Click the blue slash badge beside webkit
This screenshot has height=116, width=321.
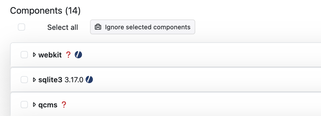point(78,55)
